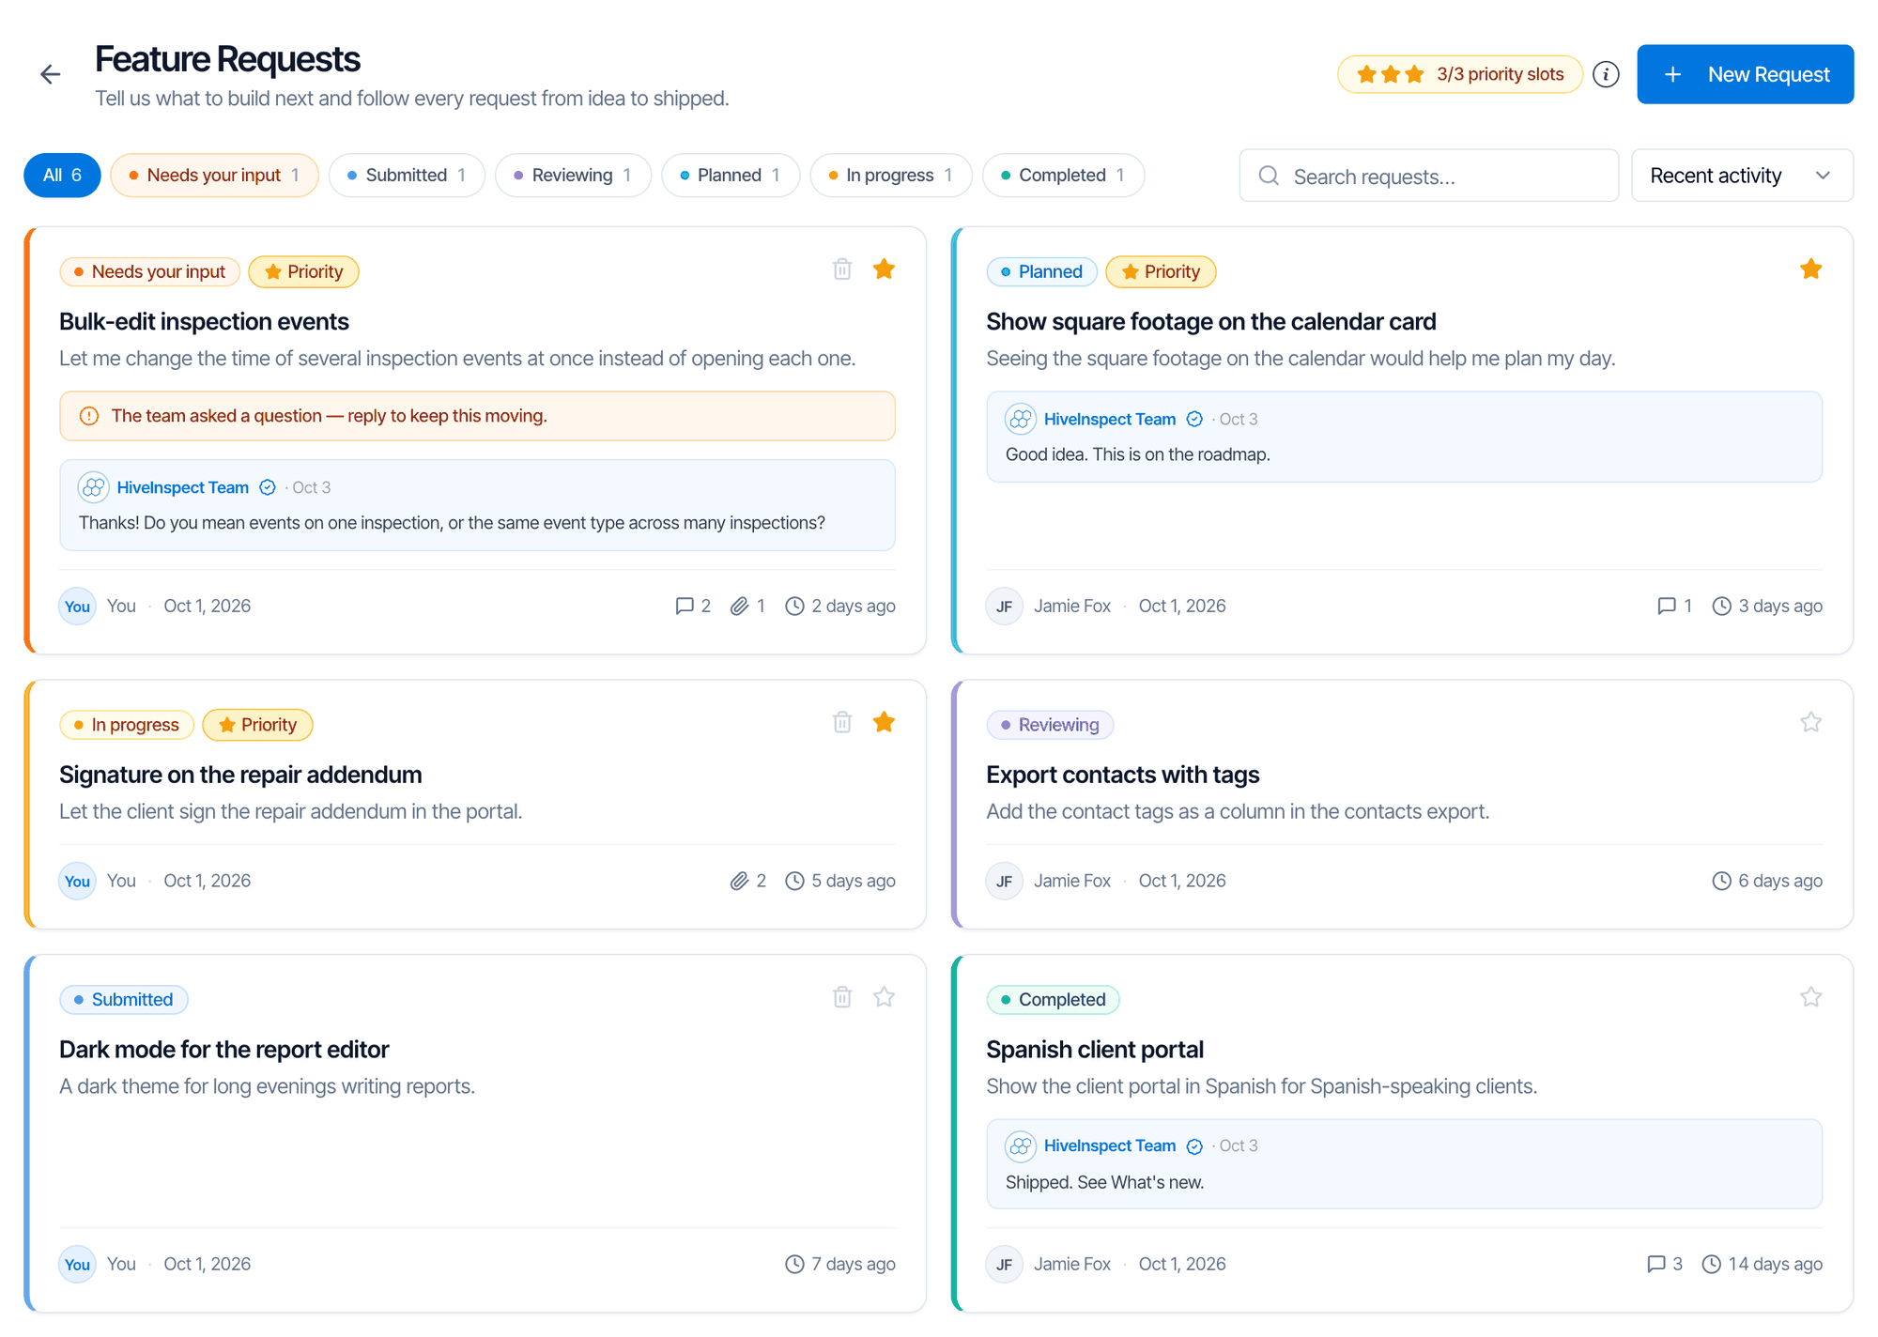Click the Submitted status badge on Dark mode card
1878x1337 pixels.
tap(124, 1000)
